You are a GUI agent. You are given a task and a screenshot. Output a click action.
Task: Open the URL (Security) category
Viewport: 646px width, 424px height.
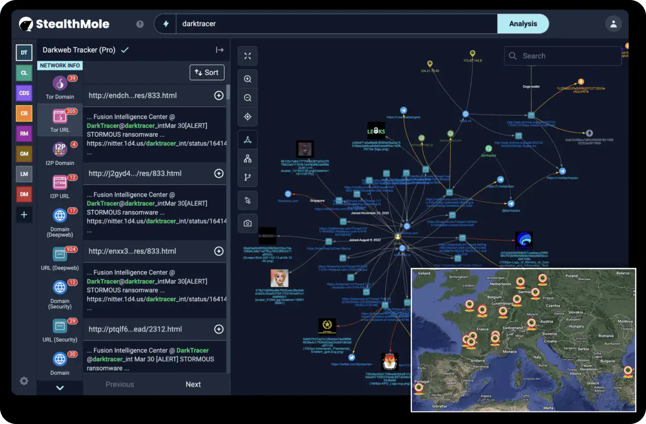[60, 330]
